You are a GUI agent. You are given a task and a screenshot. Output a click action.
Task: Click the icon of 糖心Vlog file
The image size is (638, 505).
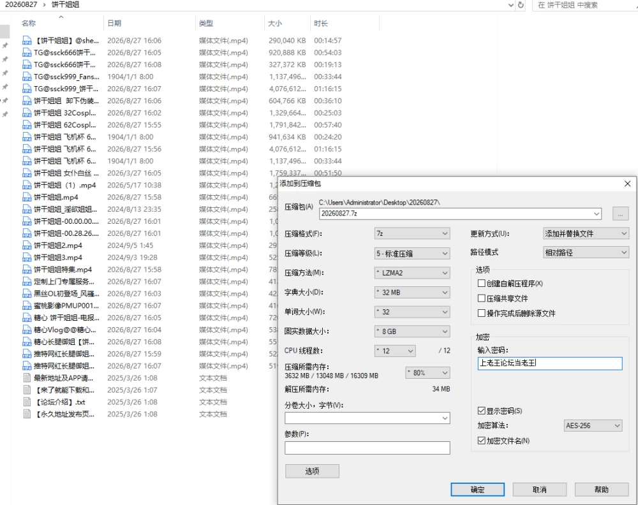tap(27, 330)
